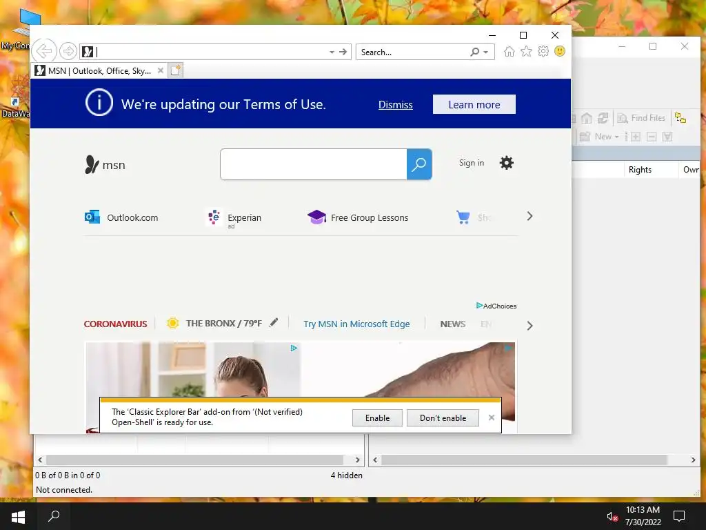This screenshot has width=706, height=530.
Task: Click the Free Group Lessons graduation cap icon
Action: click(316, 217)
